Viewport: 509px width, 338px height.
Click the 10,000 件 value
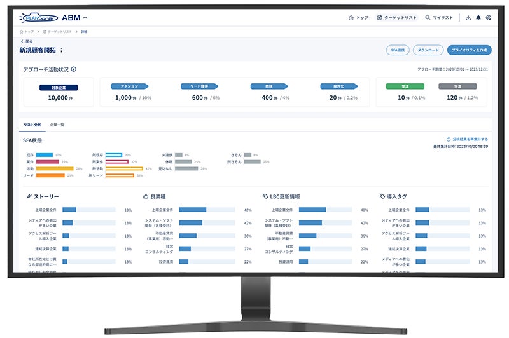(60, 98)
